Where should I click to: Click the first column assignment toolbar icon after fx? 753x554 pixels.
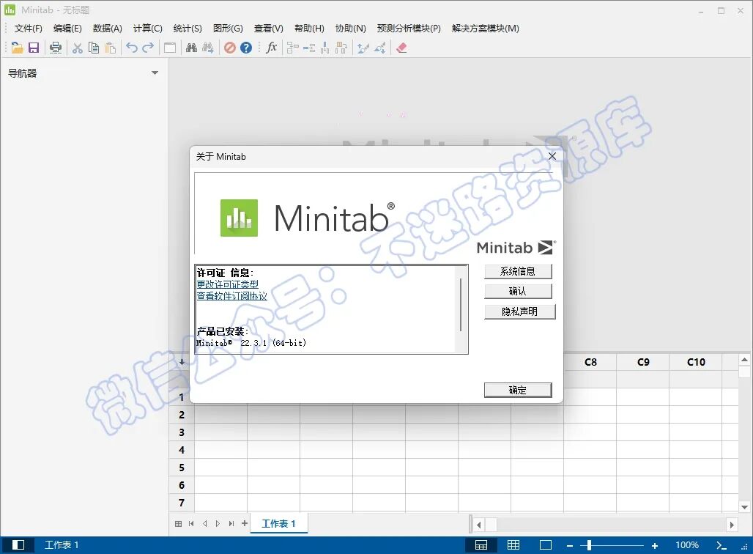tap(292, 48)
